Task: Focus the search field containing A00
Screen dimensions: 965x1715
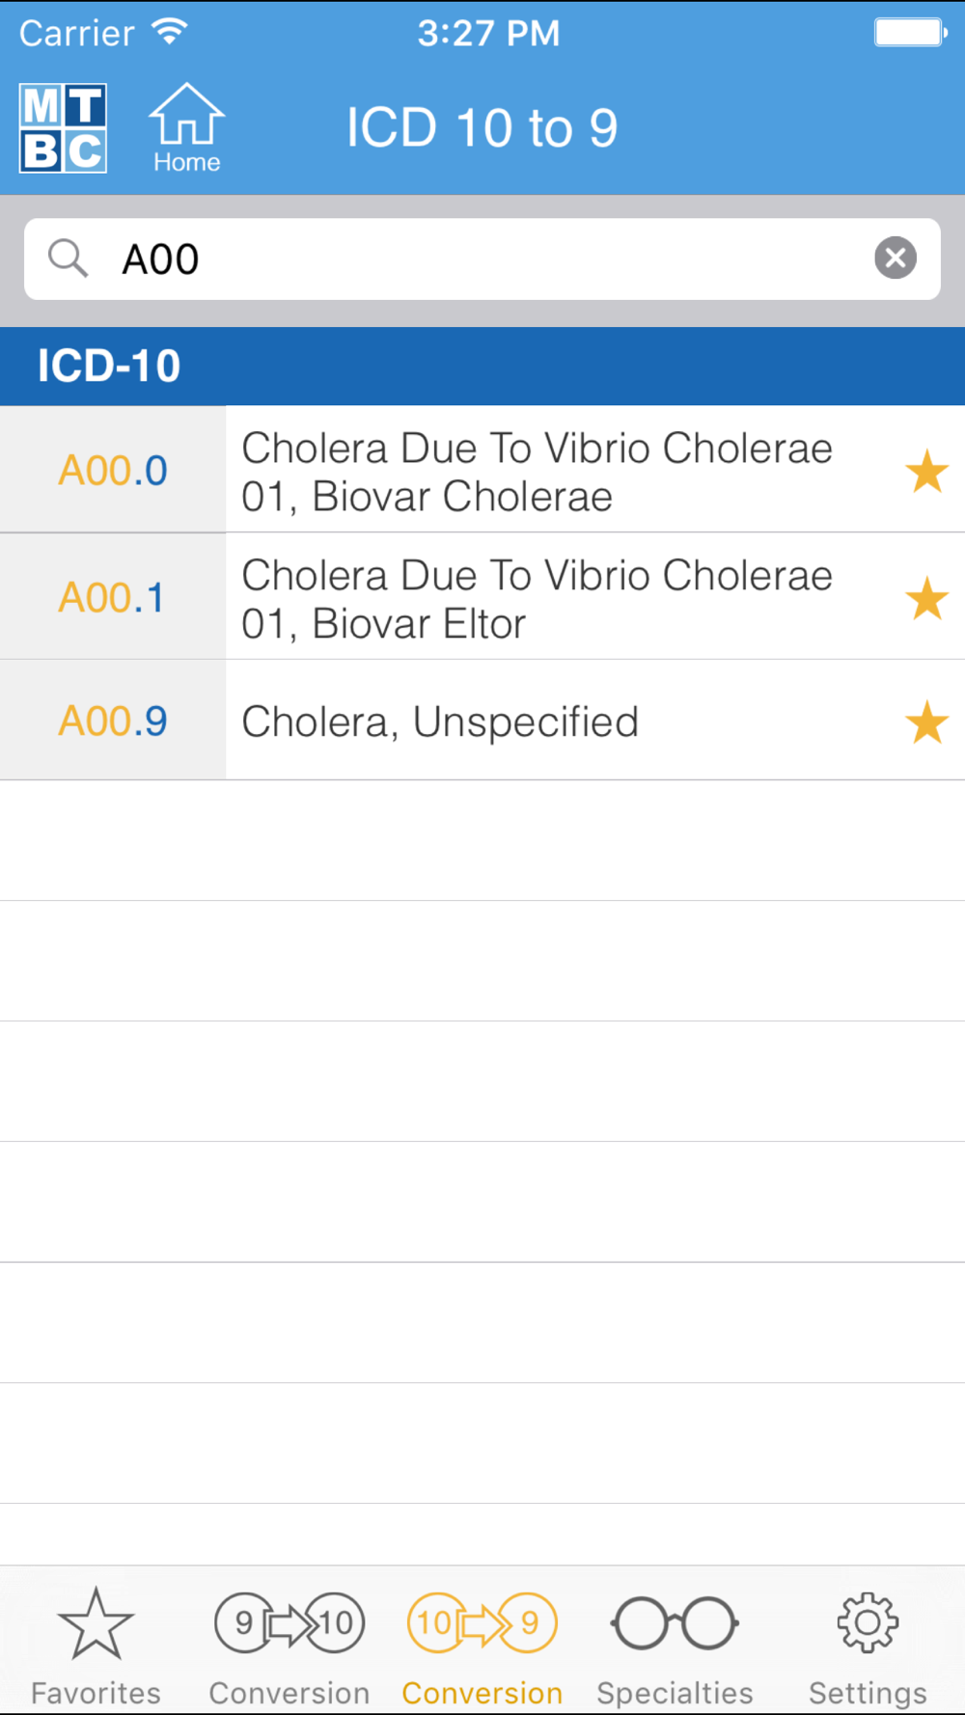Action: 482,259
